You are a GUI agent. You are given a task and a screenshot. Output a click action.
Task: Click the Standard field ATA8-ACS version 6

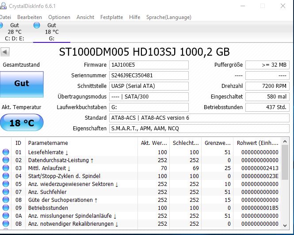click(x=199, y=118)
